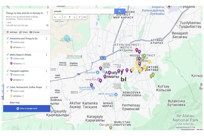Click the purple metro pin near Sputnik Mall
Viewport: 204px width, 136px height.
[91, 85]
